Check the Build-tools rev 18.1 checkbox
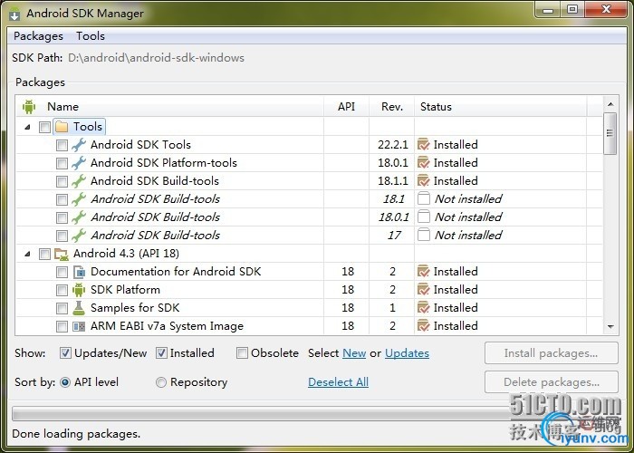The height and width of the screenshot is (453, 634). (62, 199)
